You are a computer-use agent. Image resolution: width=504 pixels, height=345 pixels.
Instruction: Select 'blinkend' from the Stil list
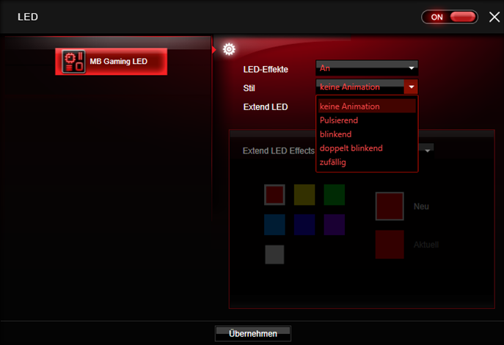[x=367, y=134]
